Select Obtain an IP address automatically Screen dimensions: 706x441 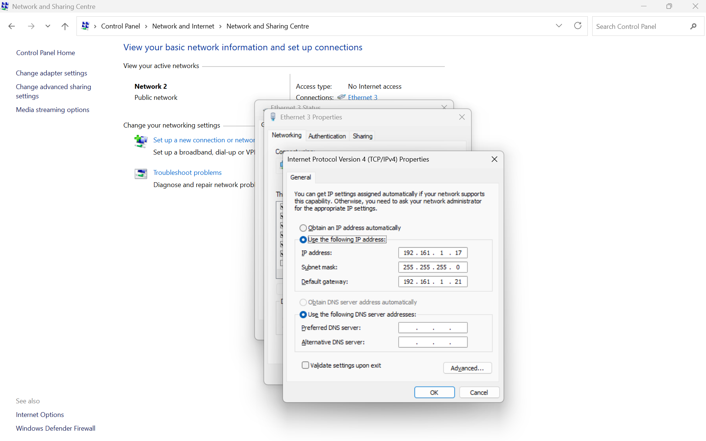303,228
